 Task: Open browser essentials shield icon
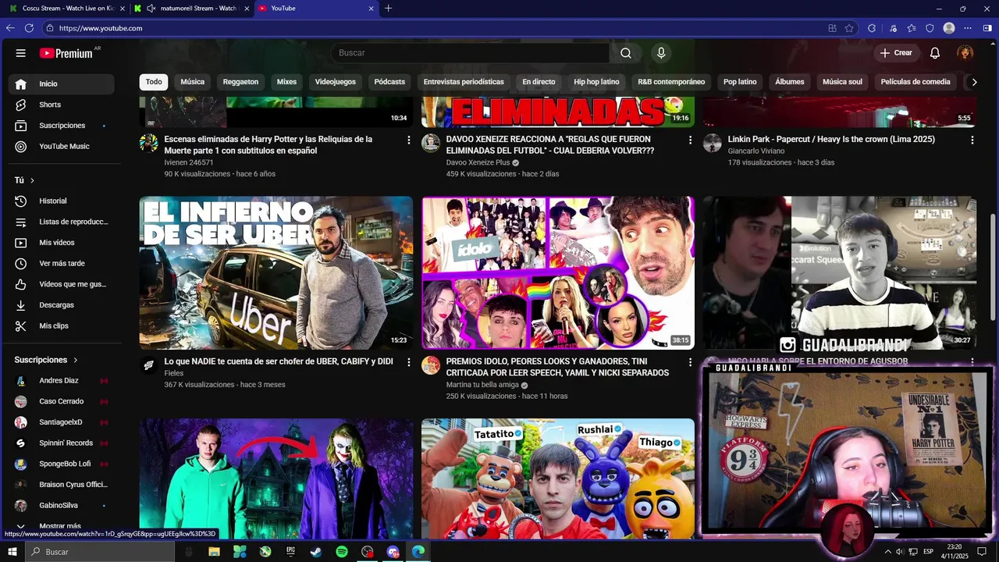click(930, 28)
